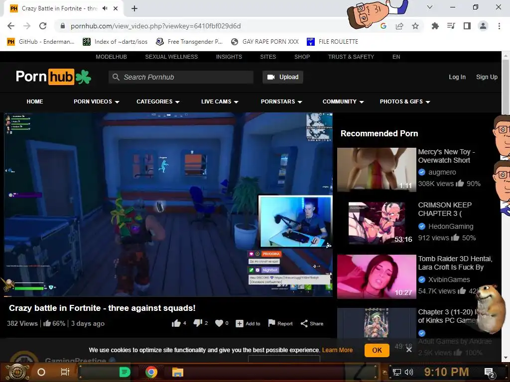Image resolution: width=510 pixels, height=382 pixels.
Task: Click the Google icon in address bar
Action: [383, 26]
